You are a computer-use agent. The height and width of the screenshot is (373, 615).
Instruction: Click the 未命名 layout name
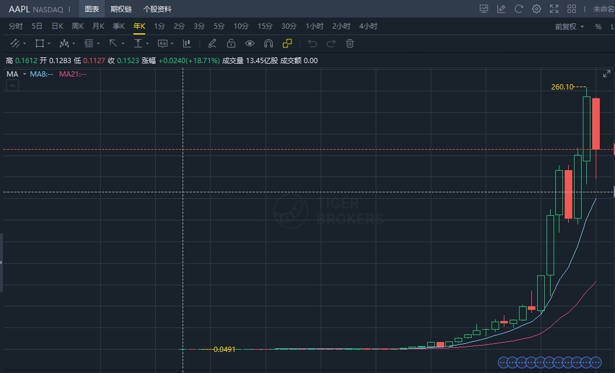(x=604, y=9)
